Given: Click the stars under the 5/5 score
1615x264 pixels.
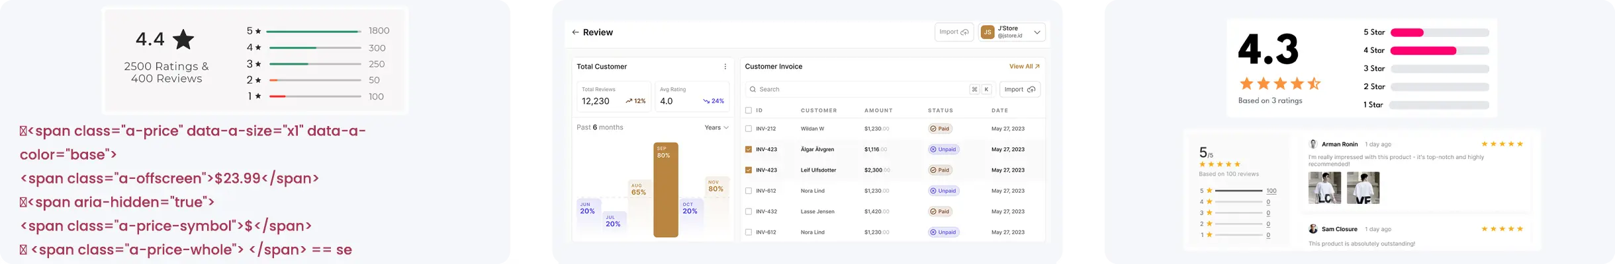Looking at the screenshot, I should tap(1220, 164).
